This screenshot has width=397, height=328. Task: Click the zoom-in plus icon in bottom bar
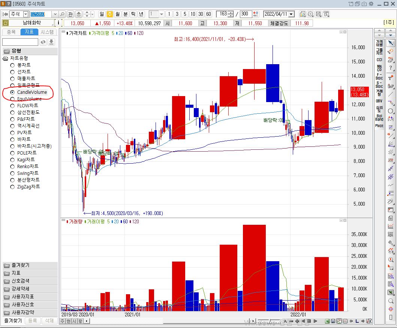297,321
